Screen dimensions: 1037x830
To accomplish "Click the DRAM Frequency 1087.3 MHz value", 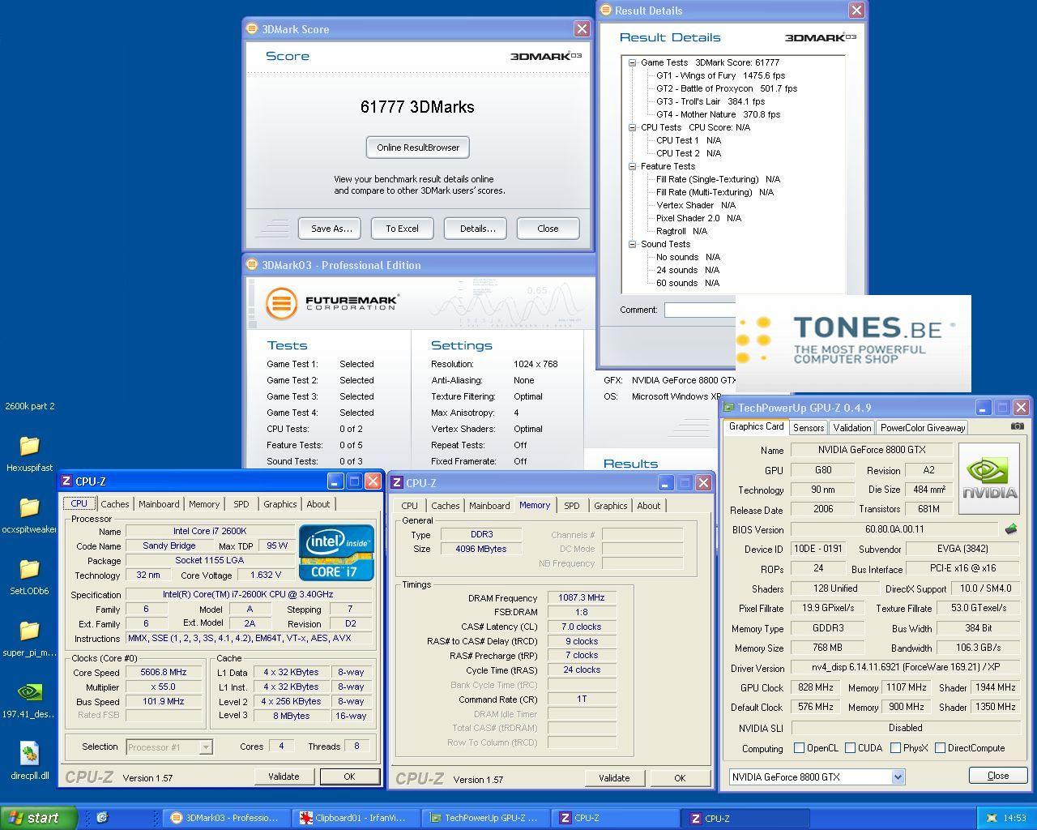I will point(582,597).
